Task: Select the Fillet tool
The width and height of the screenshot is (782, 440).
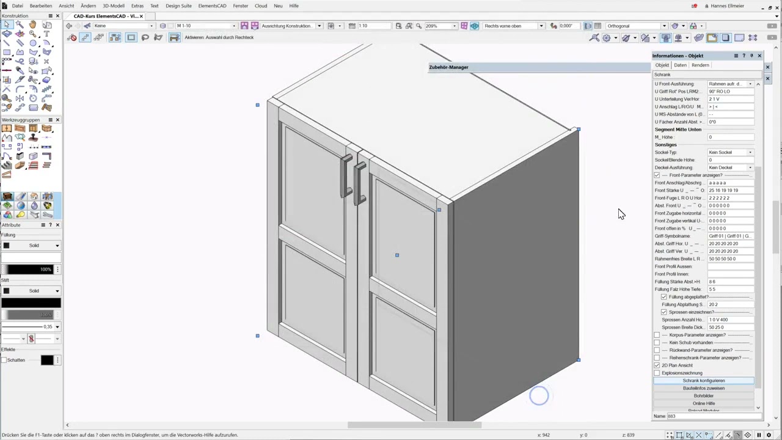Action: pyautogui.click(x=20, y=89)
